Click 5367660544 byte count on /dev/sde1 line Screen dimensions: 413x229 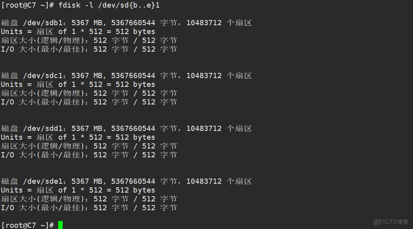click(x=133, y=181)
